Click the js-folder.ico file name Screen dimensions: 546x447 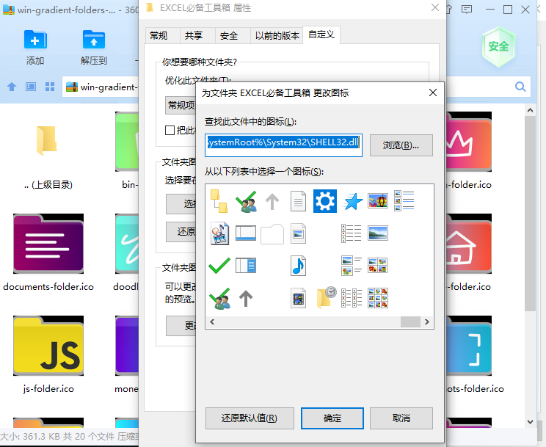pos(48,389)
